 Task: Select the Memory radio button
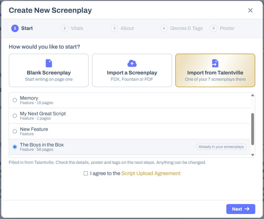[15, 100]
